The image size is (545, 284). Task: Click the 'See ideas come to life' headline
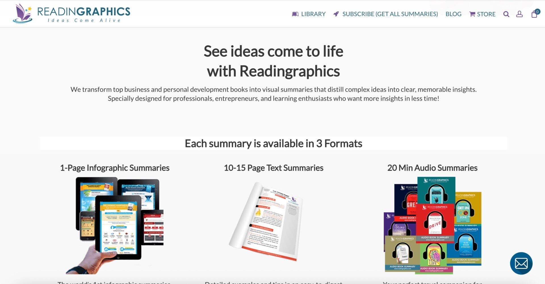(x=273, y=51)
